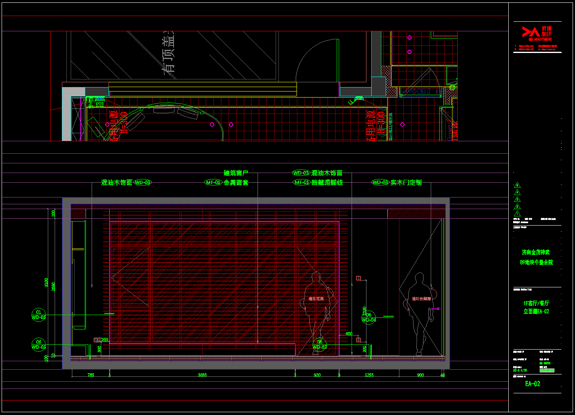
Task: Select the 920 dimension value
Action: 317,375
